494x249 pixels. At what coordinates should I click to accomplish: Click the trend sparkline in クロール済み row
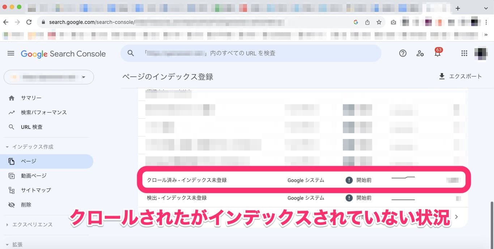point(403,177)
